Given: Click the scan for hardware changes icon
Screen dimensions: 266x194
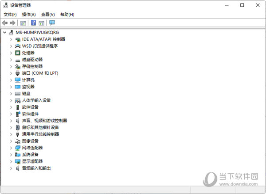Looking at the screenshot, I should click(x=52, y=23).
